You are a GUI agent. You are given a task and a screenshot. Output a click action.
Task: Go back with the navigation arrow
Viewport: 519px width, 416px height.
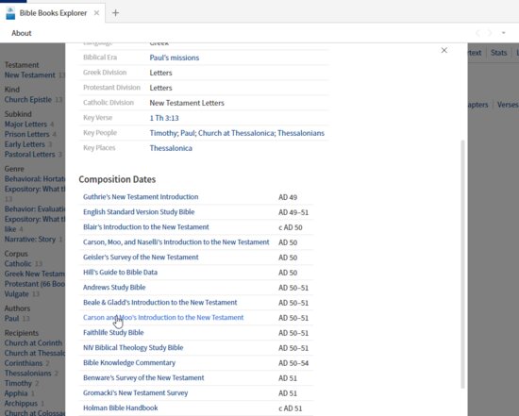478,33
